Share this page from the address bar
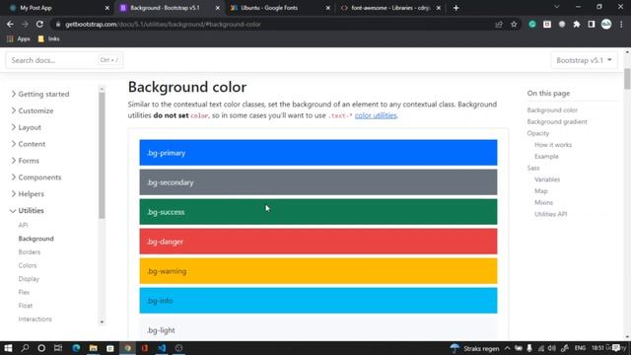 click(x=499, y=24)
